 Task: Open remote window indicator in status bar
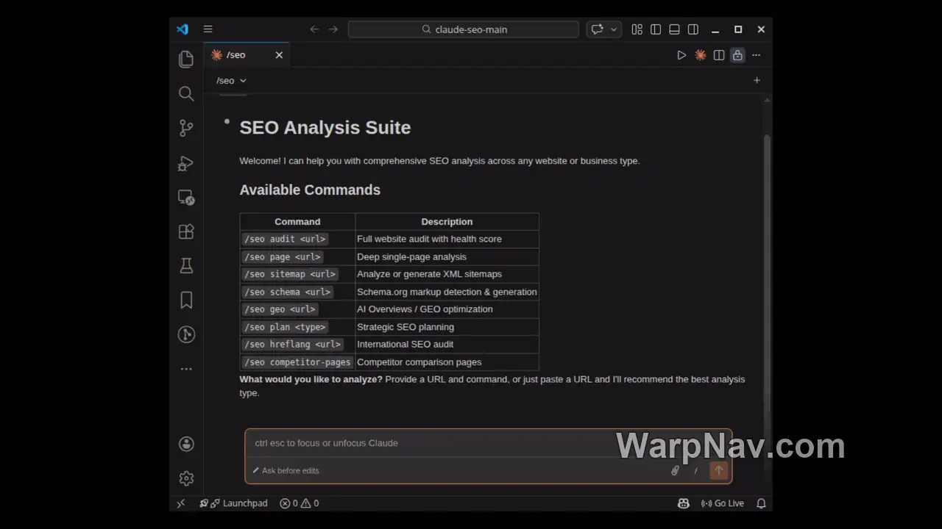(181, 503)
